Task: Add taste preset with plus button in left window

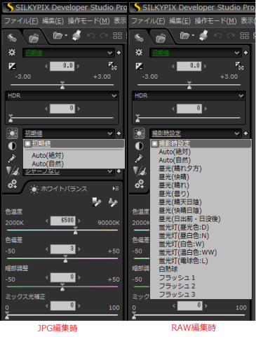Action: (119, 53)
